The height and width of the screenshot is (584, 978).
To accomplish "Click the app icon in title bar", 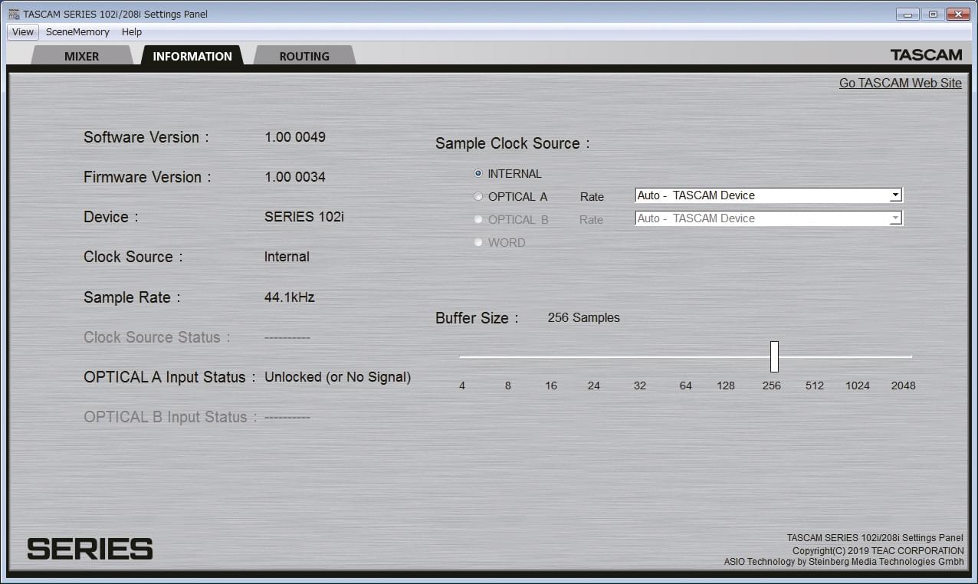I will (x=13, y=14).
